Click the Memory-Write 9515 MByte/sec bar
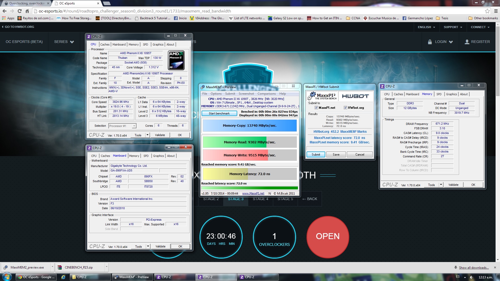The image size is (500, 281). click(249, 155)
